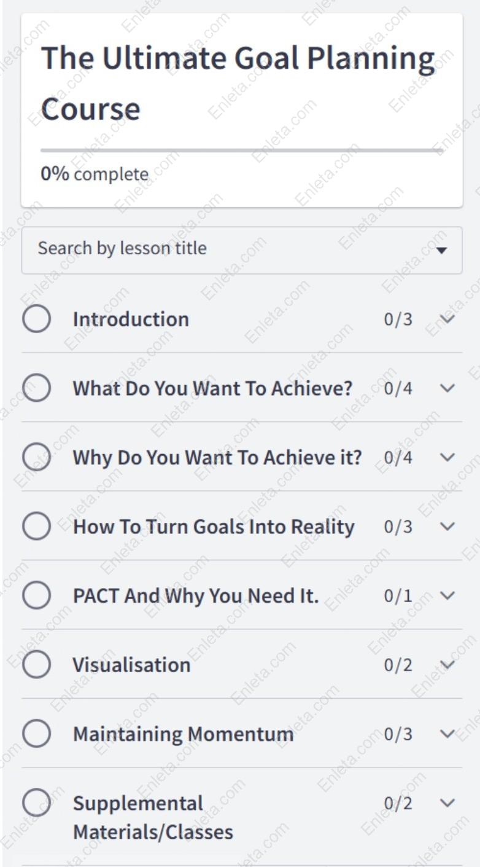Screen dimensions: 480x867
Task: Click the course progress bar
Action: [x=239, y=149]
